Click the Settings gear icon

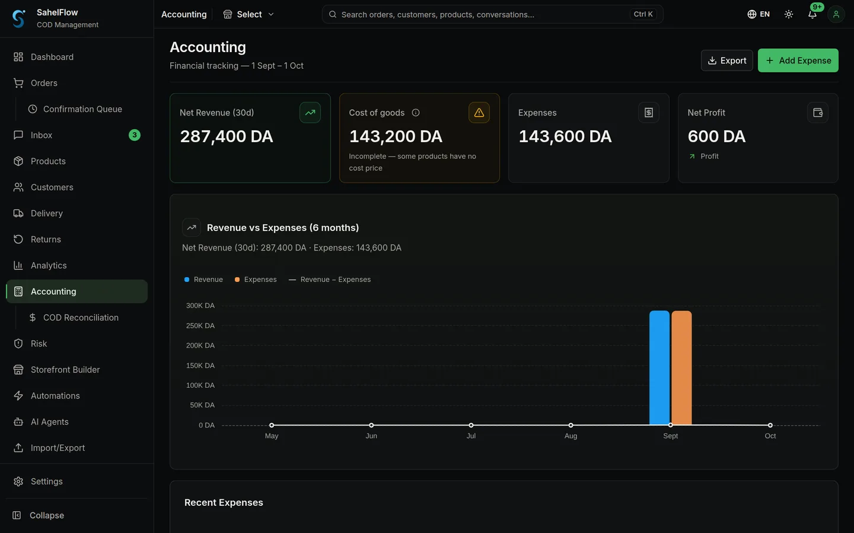(x=18, y=481)
